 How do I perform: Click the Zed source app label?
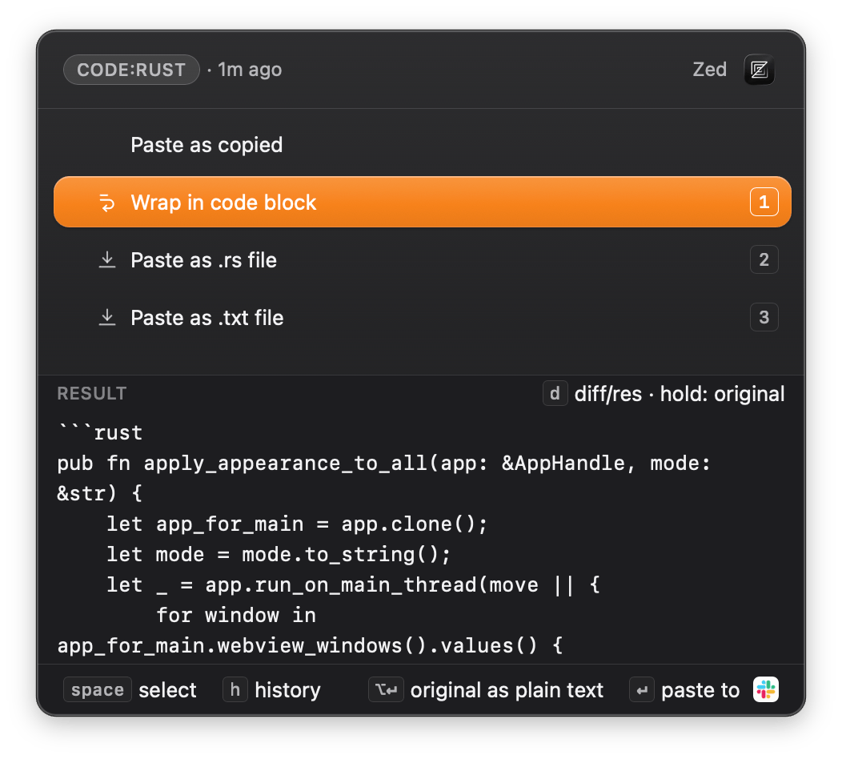tap(709, 70)
